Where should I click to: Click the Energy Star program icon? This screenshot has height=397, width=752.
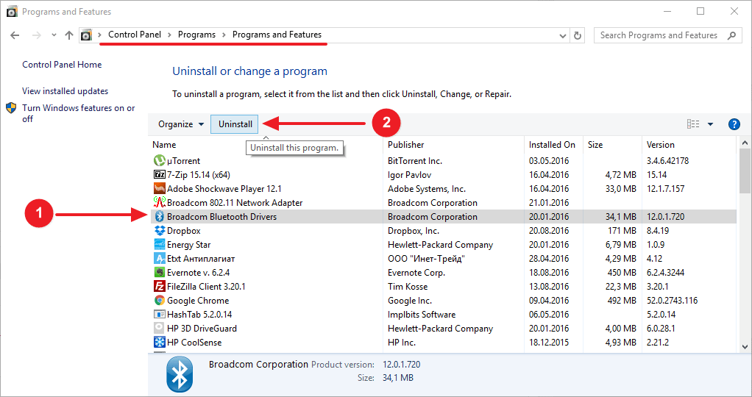(x=159, y=245)
